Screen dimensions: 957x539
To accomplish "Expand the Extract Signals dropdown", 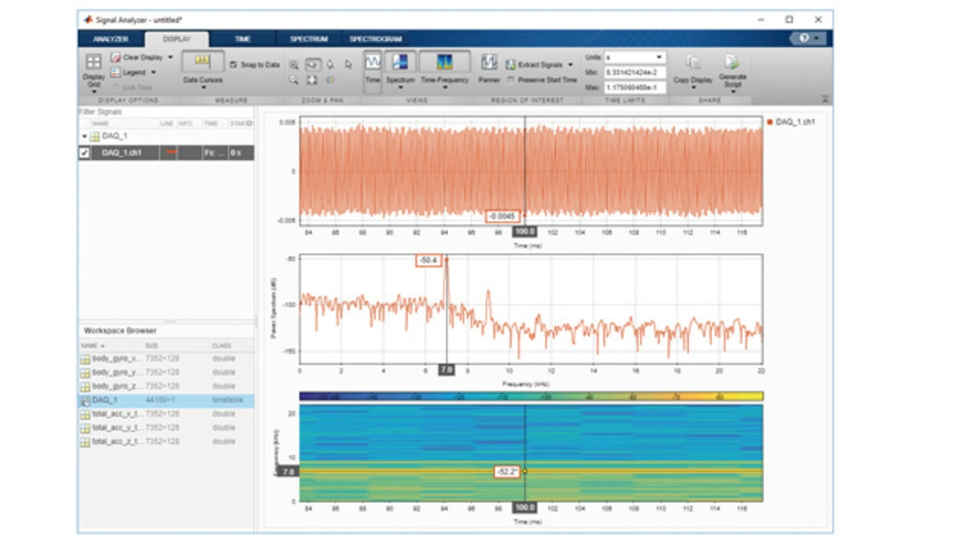I will tap(570, 65).
